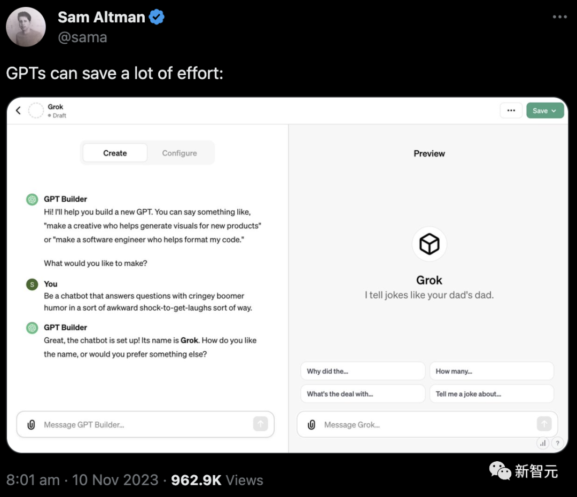
Task: Click the Message GPT Builder input field
Action: pos(144,424)
